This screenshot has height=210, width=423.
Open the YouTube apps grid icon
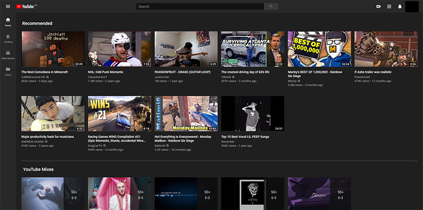(x=389, y=6)
